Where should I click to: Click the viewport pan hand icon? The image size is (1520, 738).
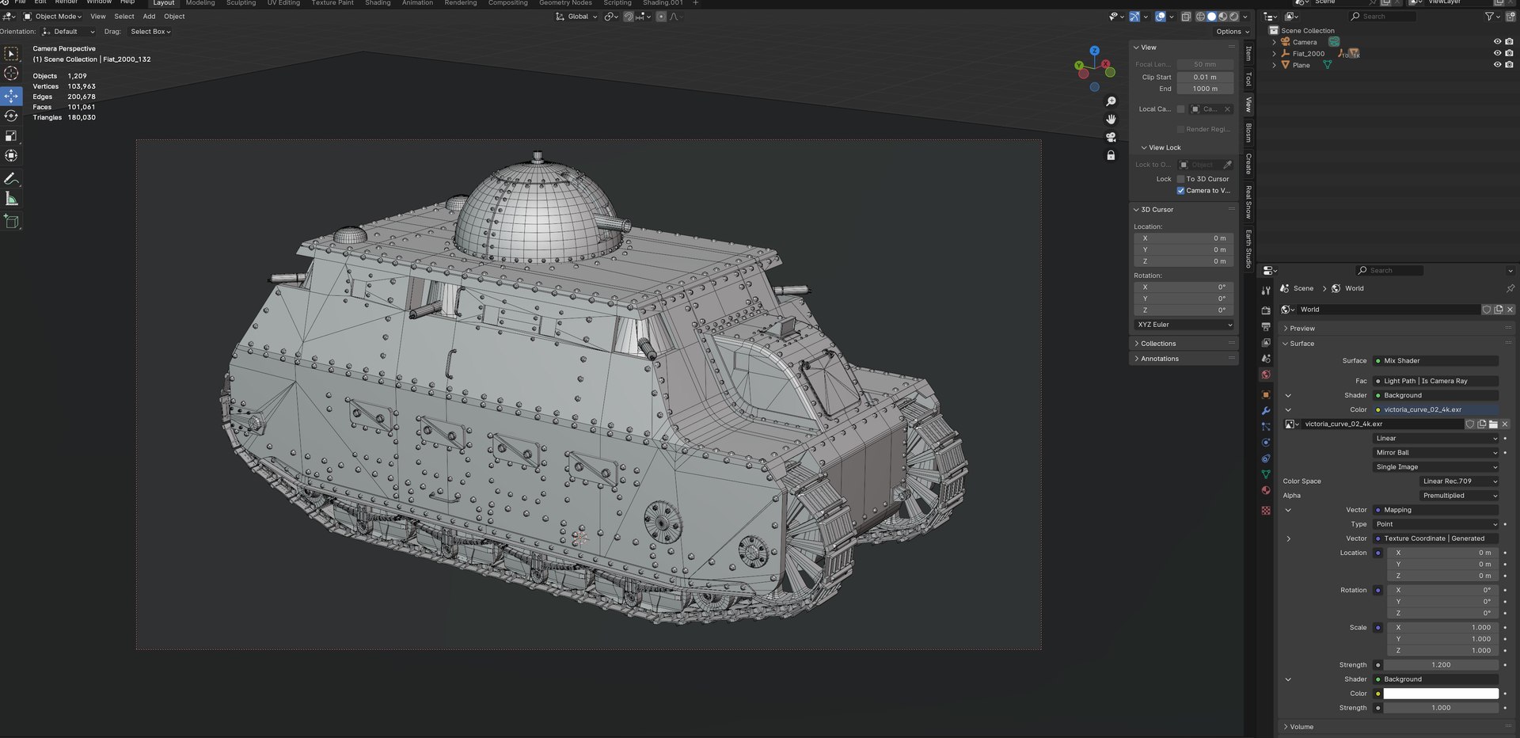pos(1111,119)
